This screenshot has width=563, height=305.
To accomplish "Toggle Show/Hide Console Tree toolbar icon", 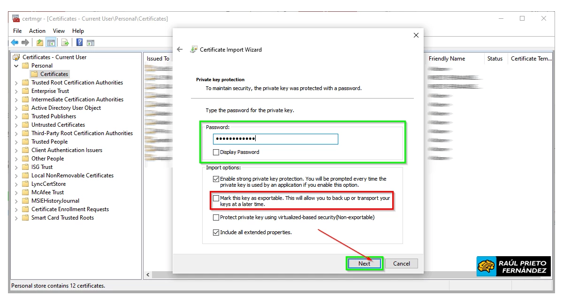I will pyautogui.click(x=51, y=43).
